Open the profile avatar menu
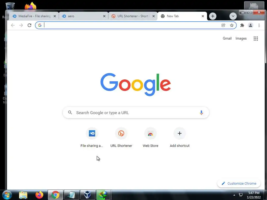267x200 pixels. click(x=251, y=25)
